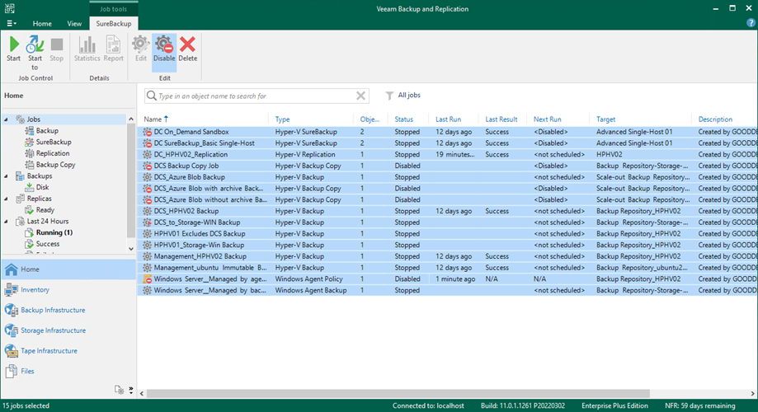758x412 pixels.
Task: Select Disk under Backups
Action: (43, 187)
